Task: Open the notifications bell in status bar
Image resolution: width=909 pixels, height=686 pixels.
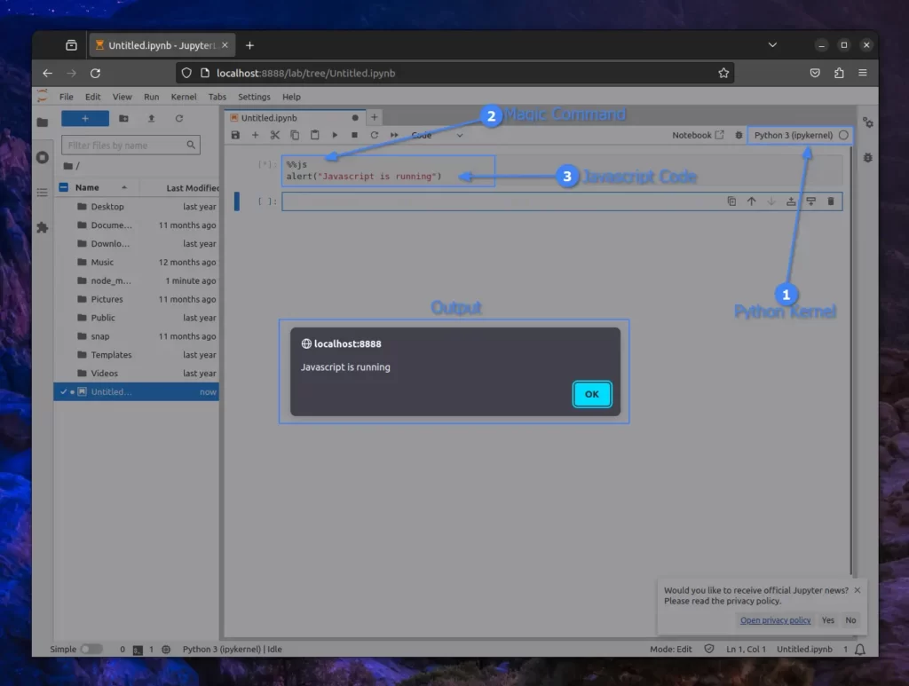Action: click(860, 650)
